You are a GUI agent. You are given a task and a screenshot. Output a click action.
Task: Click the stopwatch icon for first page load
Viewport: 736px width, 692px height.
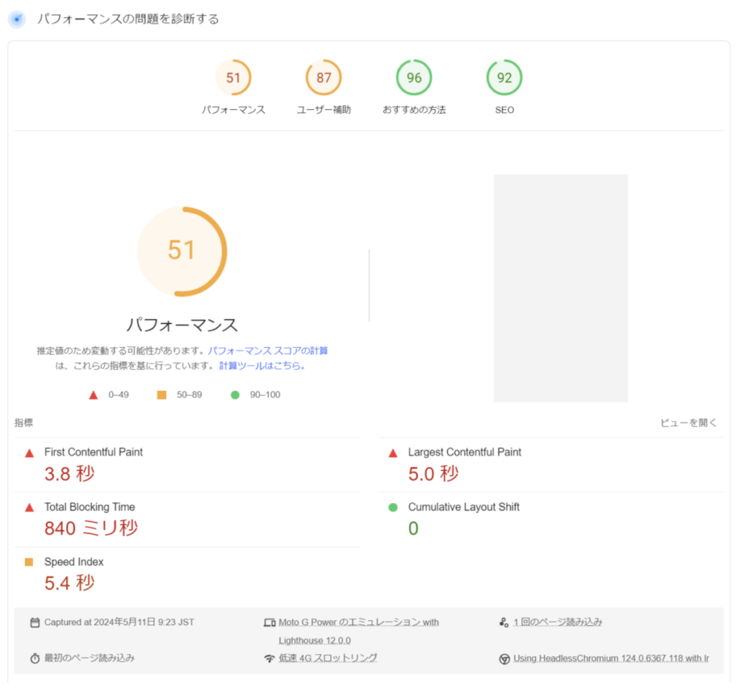(34, 658)
